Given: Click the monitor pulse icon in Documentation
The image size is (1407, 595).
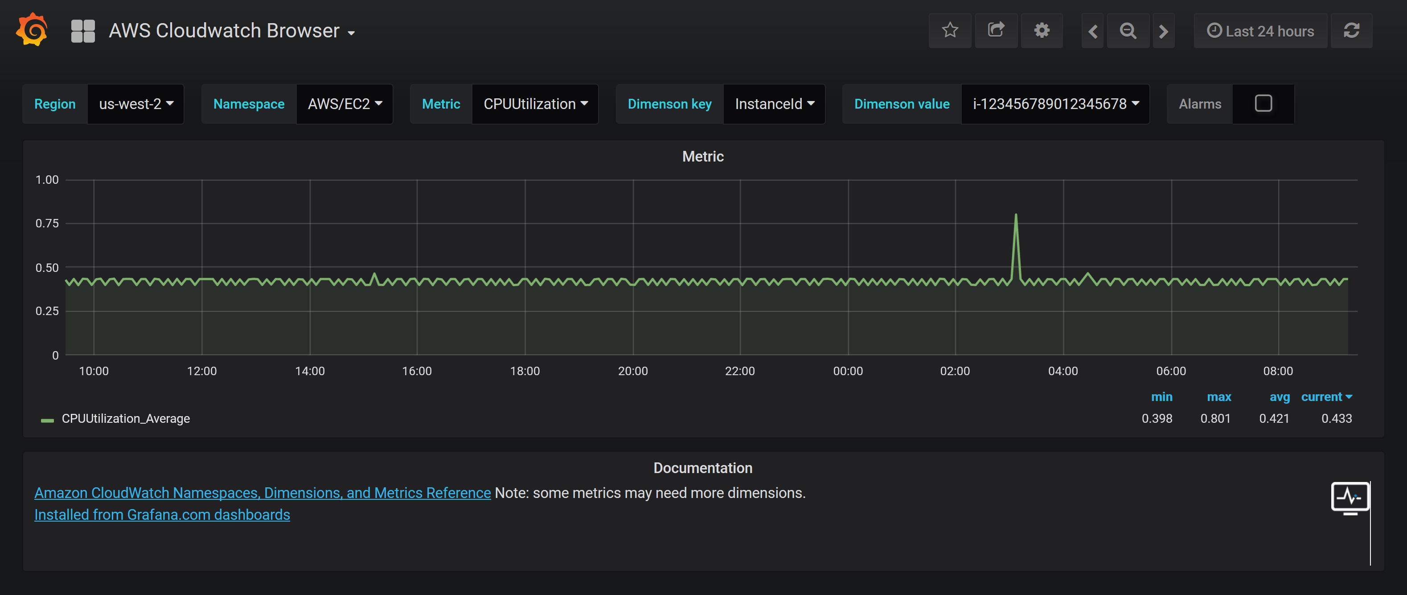Looking at the screenshot, I should click(x=1350, y=498).
